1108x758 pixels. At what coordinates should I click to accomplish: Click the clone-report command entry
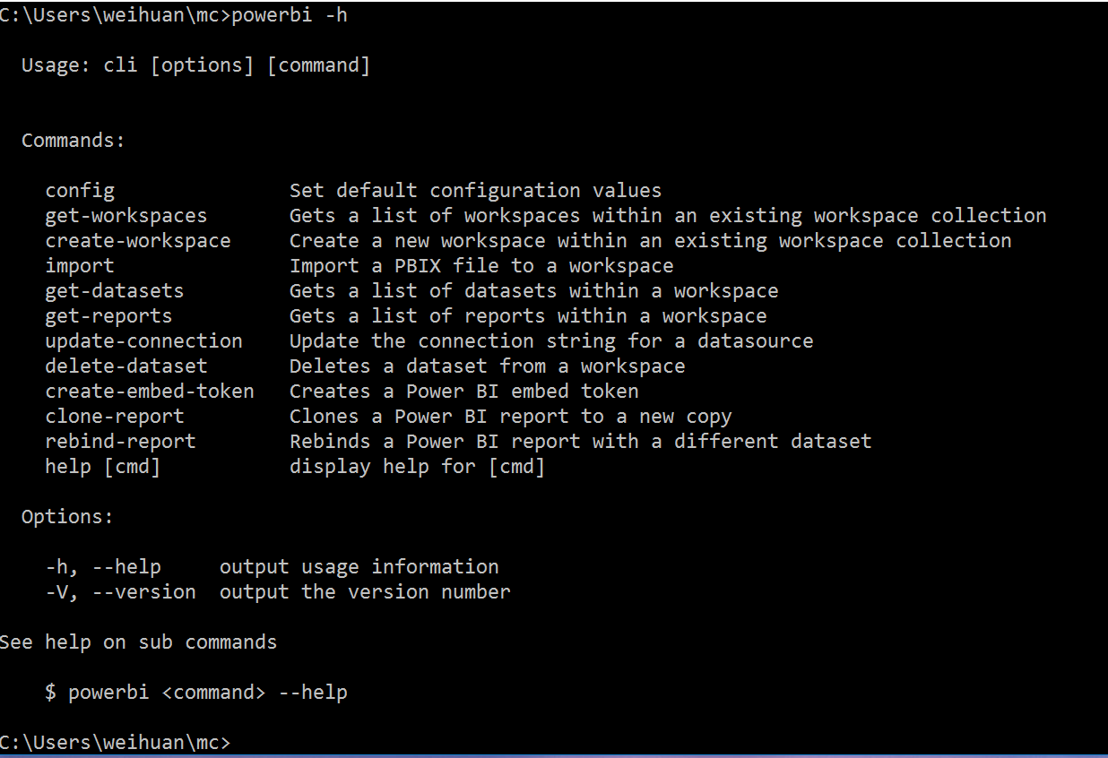point(114,416)
